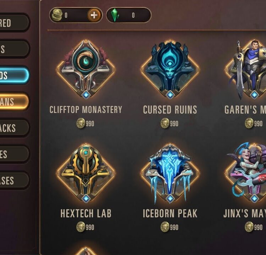
Task: Select the 'ASES' sidebar category
Action: (x=15, y=180)
